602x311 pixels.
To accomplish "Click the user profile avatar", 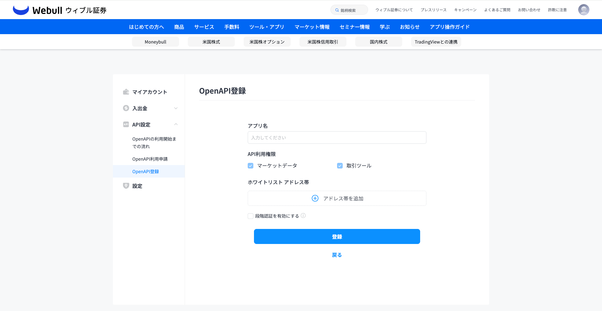I will coord(584,10).
